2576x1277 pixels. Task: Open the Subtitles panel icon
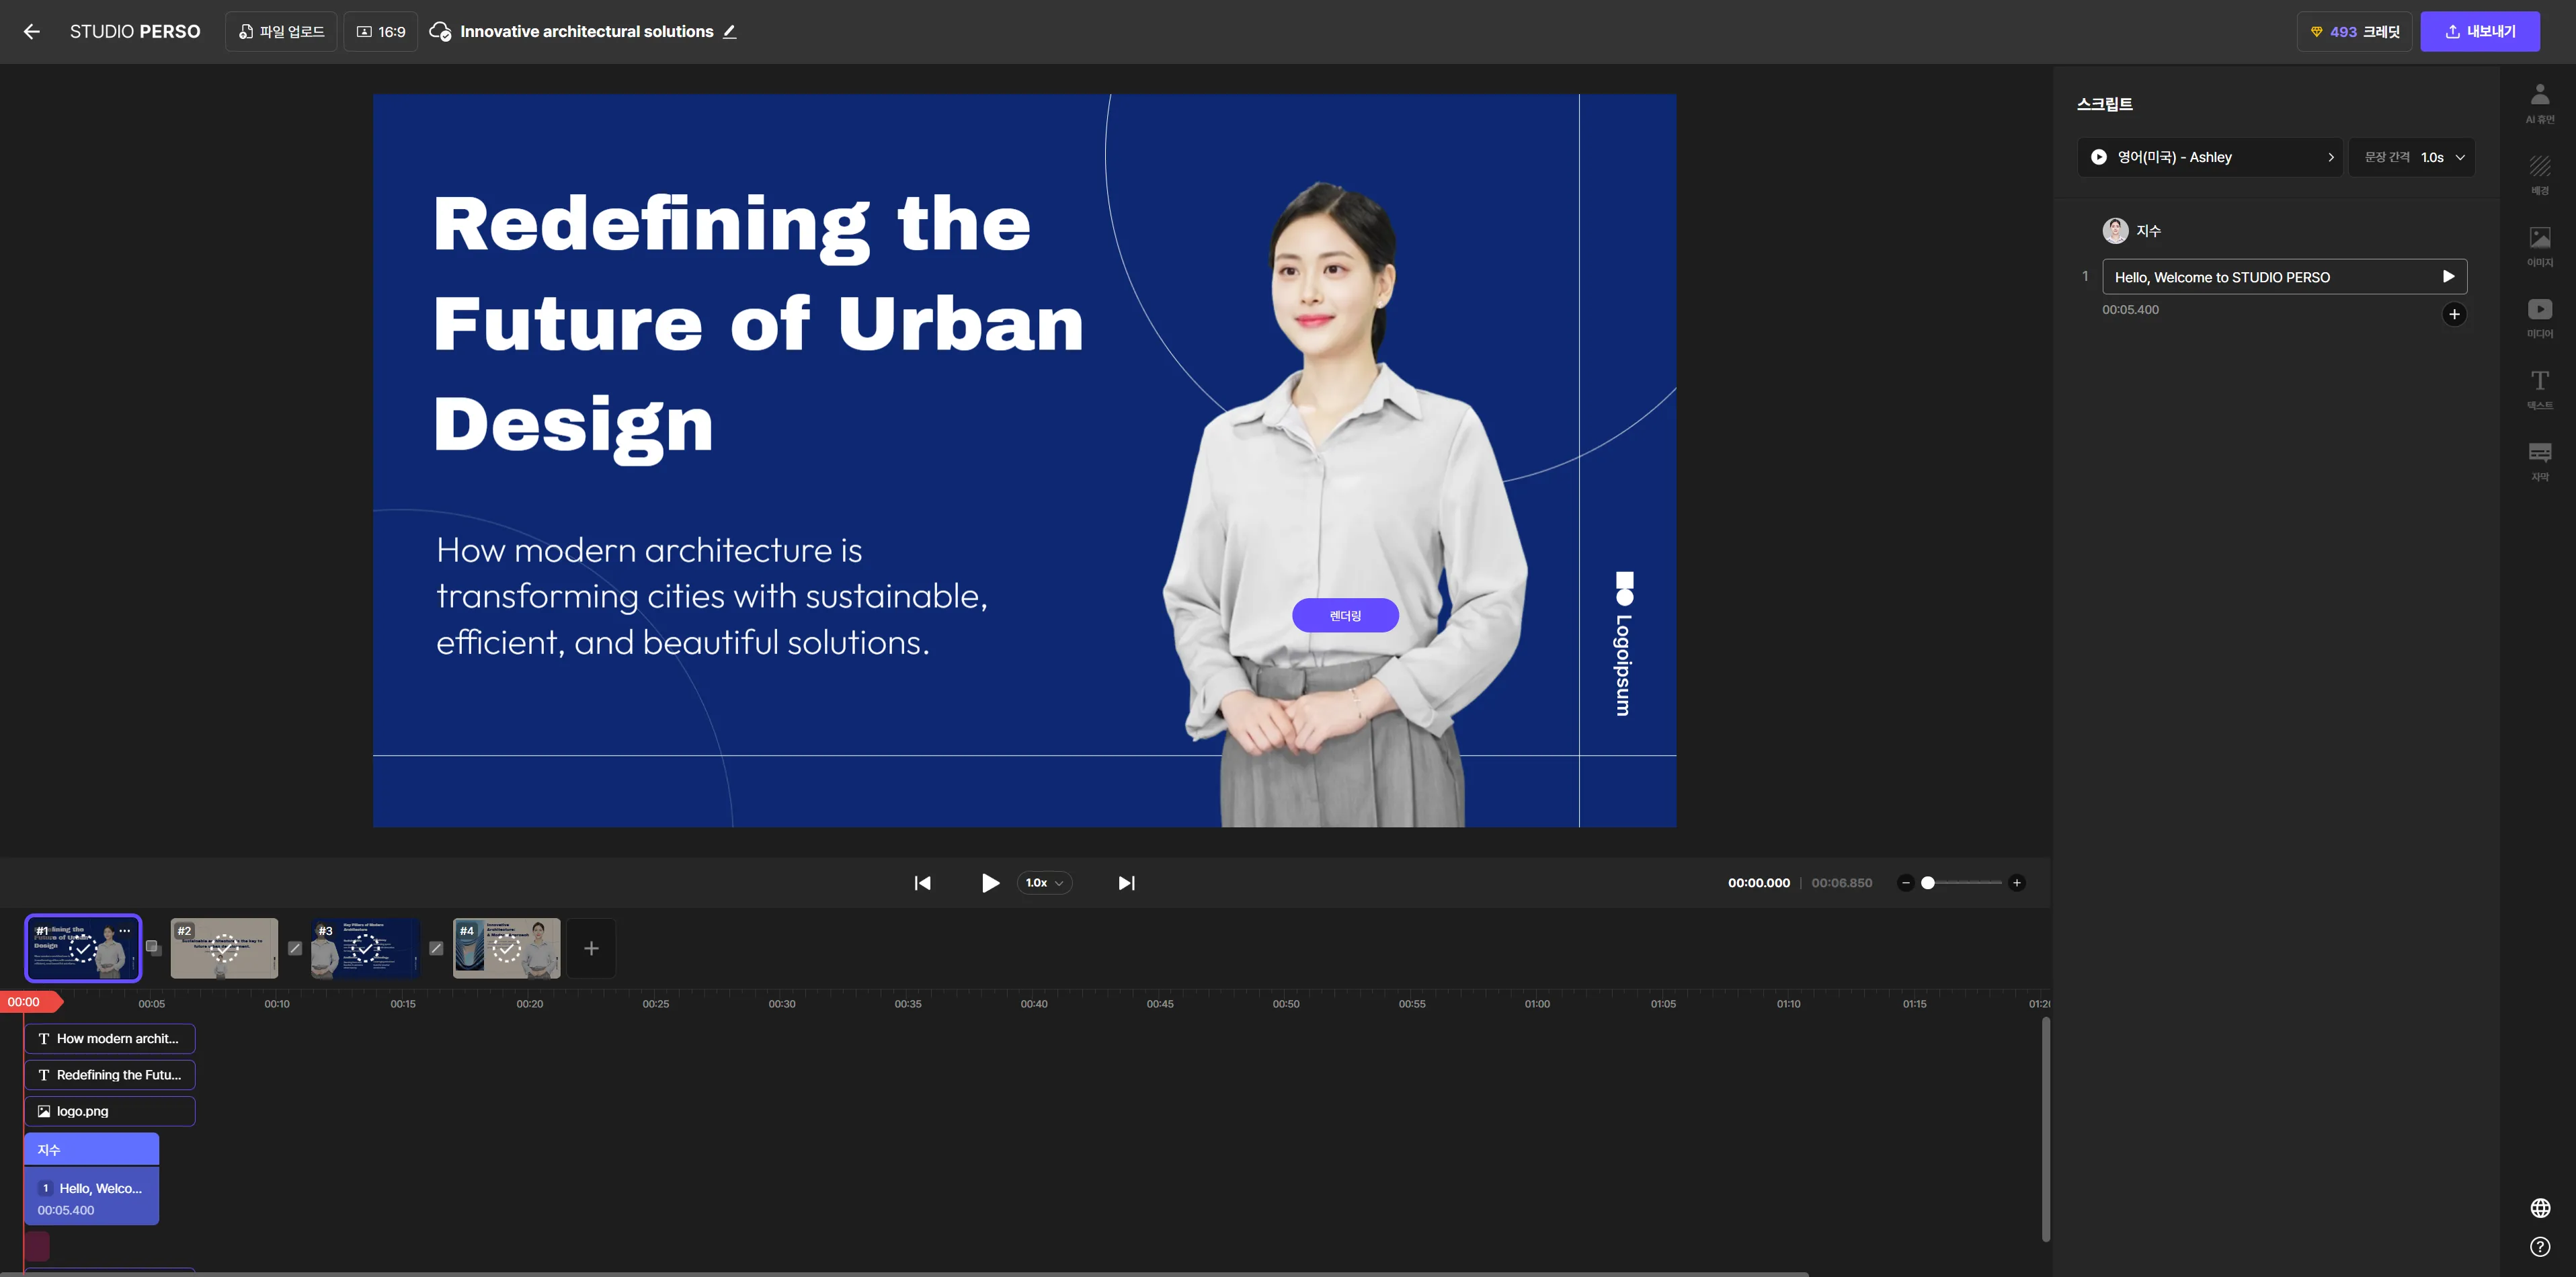(x=2539, y=460)
